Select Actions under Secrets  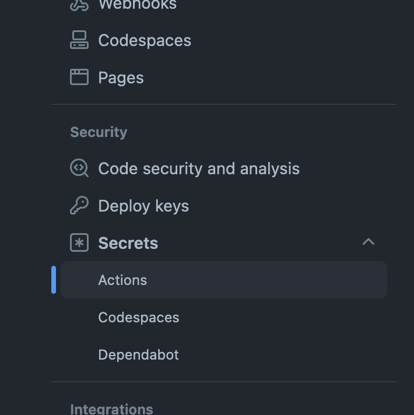tap(224, 280)
